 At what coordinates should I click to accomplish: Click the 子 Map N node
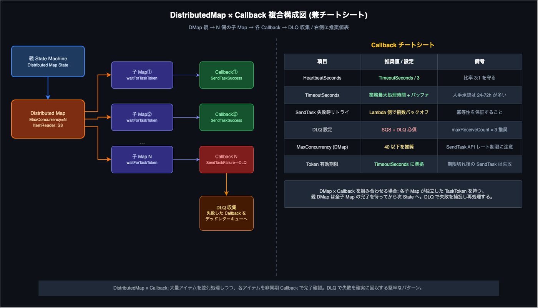(x=142, y=160)
